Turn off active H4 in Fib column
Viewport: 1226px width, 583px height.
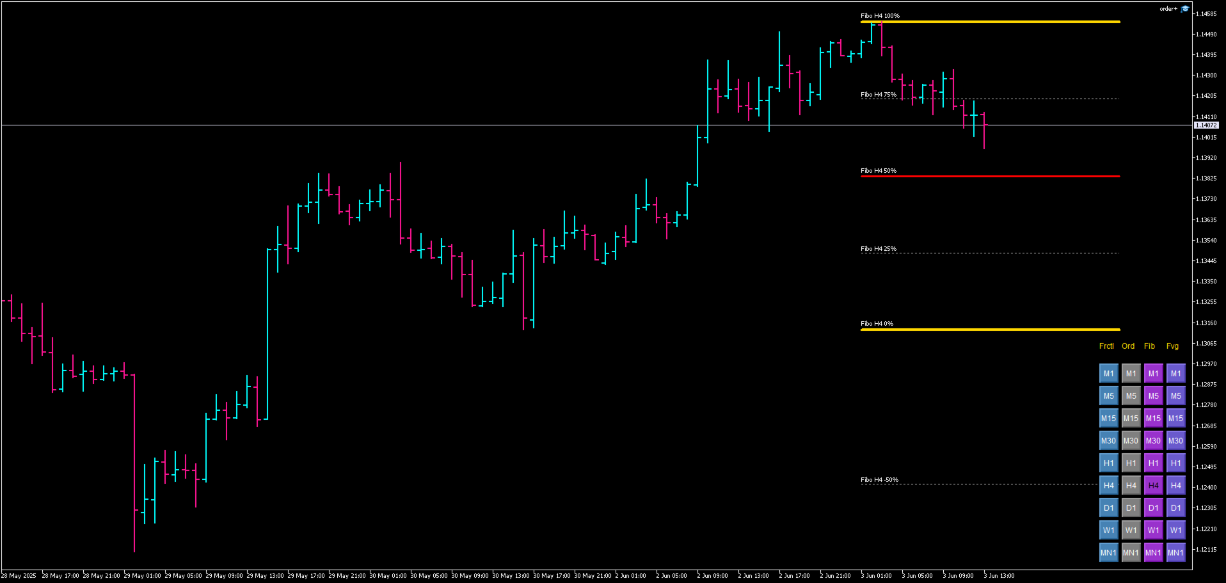click(x=1153, y=486)
